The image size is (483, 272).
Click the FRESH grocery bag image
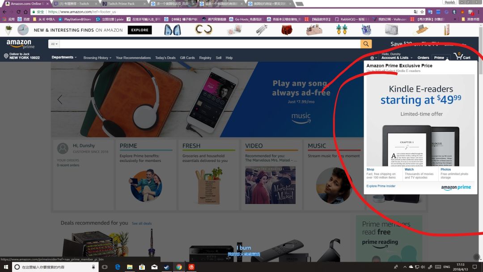pos(209,186)
